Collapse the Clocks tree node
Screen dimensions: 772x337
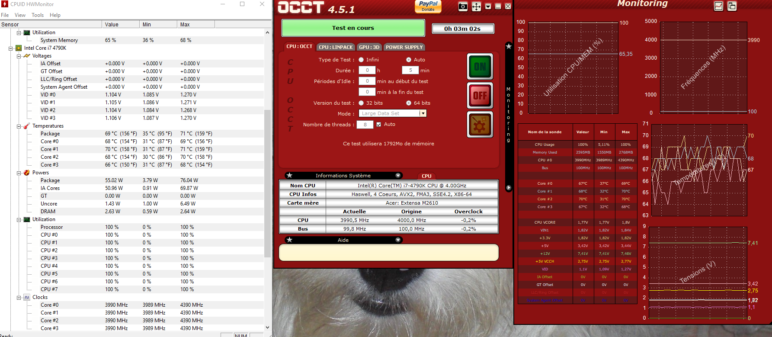point(19,298)
